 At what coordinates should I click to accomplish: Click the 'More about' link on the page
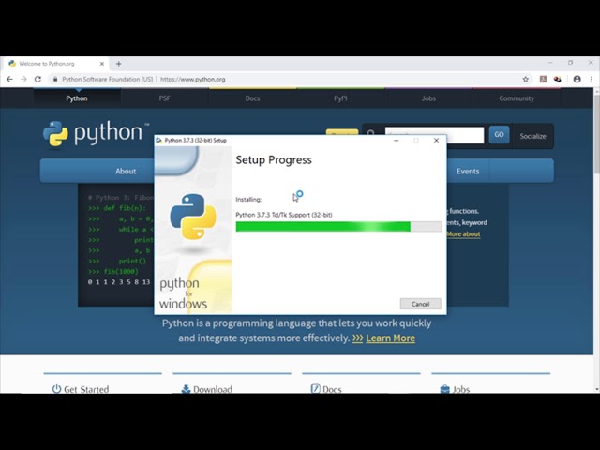pyautogui.click(x=463, y=233)
